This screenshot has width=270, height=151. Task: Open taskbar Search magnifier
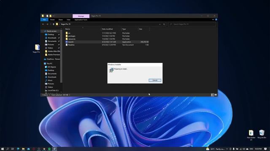click(x=8, y=149)
